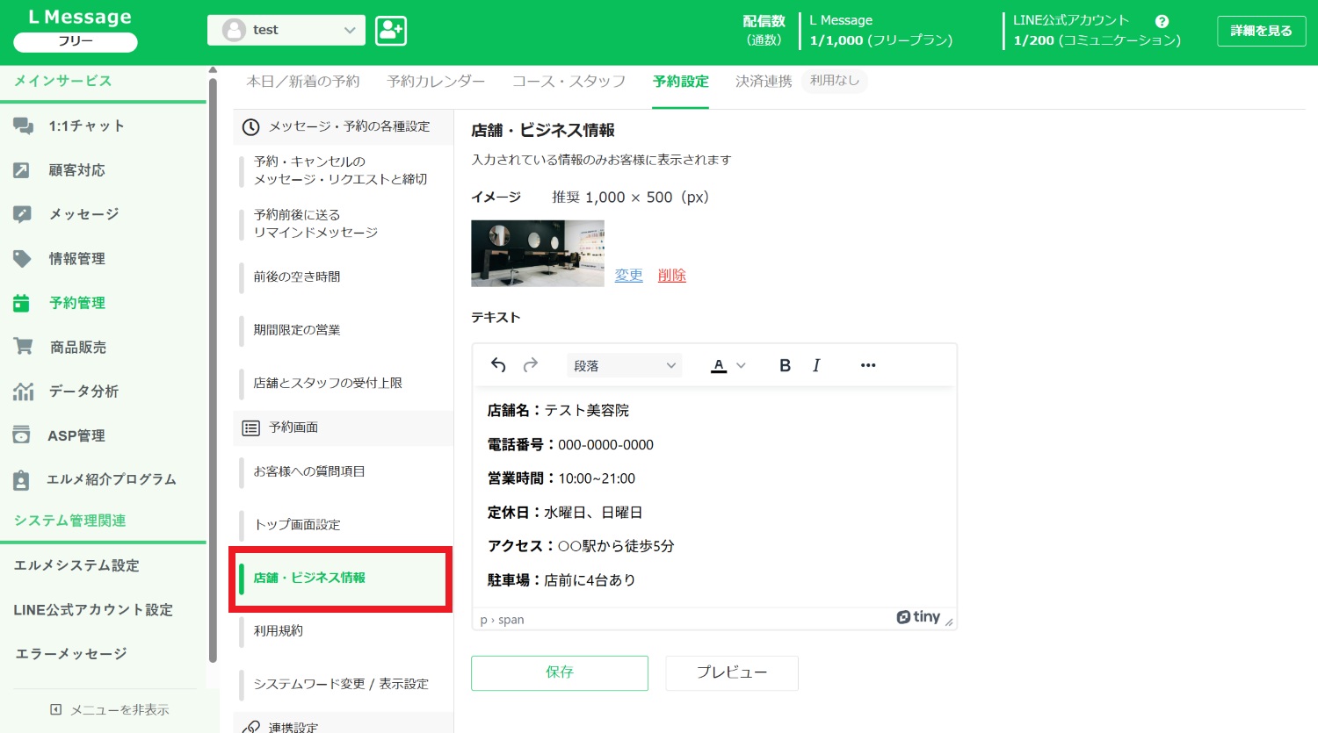Image resolution: width=1318 pixels, height=733 pixels.
Task: Click the メッセージ sidebar icon
Action: tap(22, 214)
